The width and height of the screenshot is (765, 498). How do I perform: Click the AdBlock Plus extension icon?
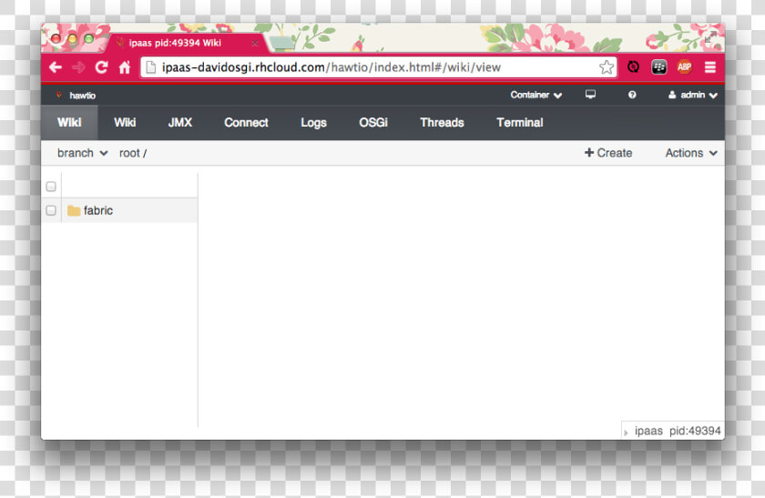(685, 67)
